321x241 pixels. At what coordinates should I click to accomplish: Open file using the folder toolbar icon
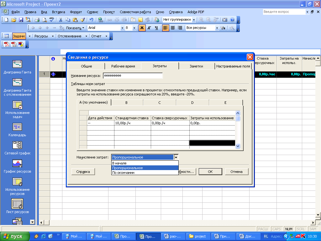point(14,20)
